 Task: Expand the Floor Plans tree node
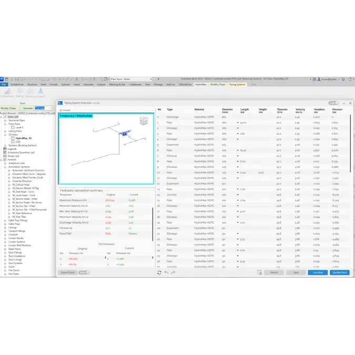tap(6, 124)
